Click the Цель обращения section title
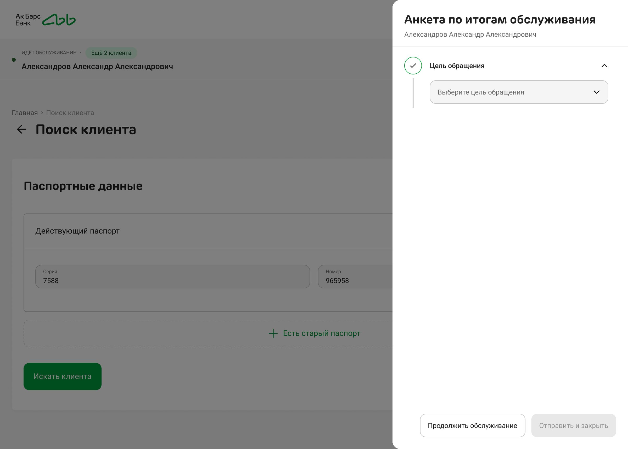This screenshot has height=449, width=628. (457, 66)
